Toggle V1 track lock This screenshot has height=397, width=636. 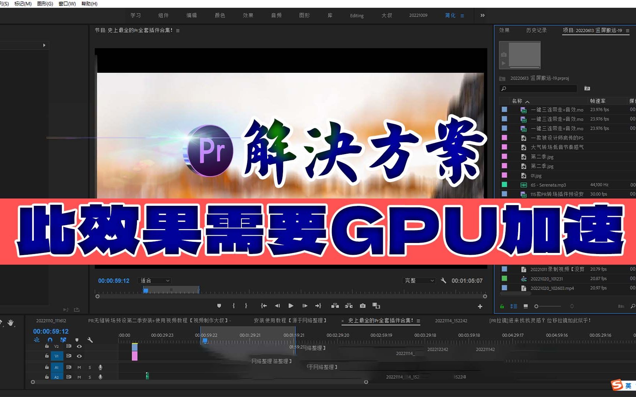(47, 356)
